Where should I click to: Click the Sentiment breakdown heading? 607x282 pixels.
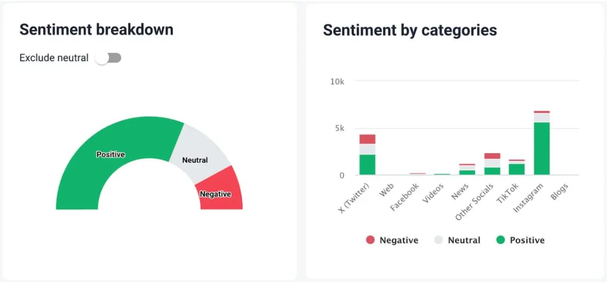(x=96, y=29)
